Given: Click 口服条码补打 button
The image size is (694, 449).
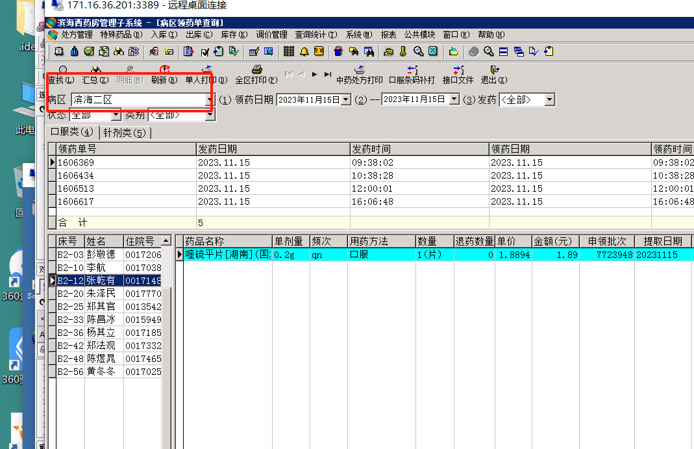Looking at the screenshot, I should pos(412,75).
